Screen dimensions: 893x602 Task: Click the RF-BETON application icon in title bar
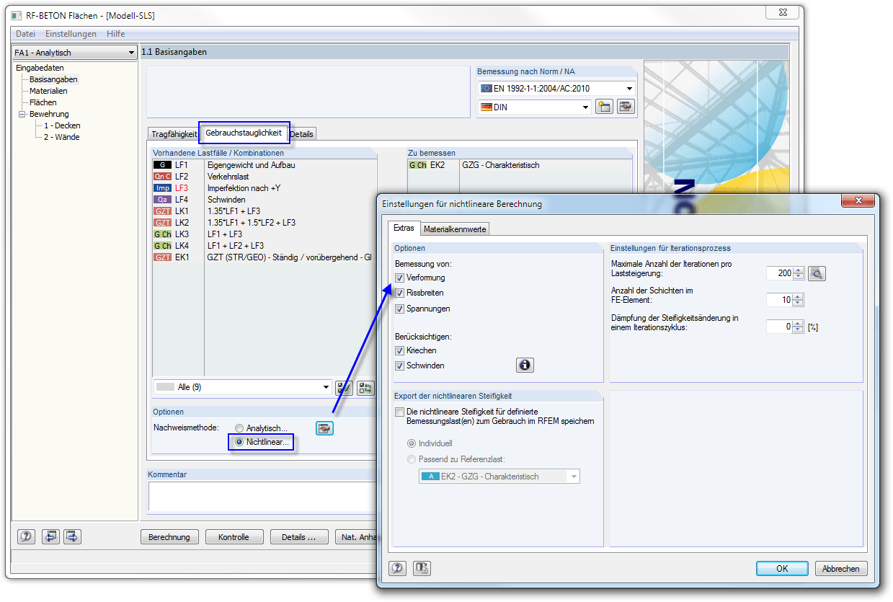pos(17,15)
